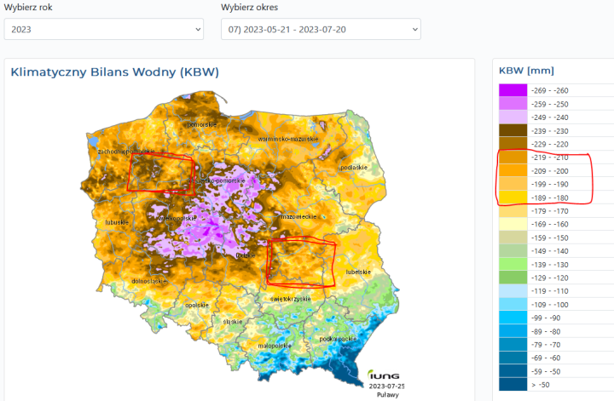This screenshot has height=401, width=614.
Task: Pick the orange -209 to -200 legend swatch
Action: click(513, 171)
